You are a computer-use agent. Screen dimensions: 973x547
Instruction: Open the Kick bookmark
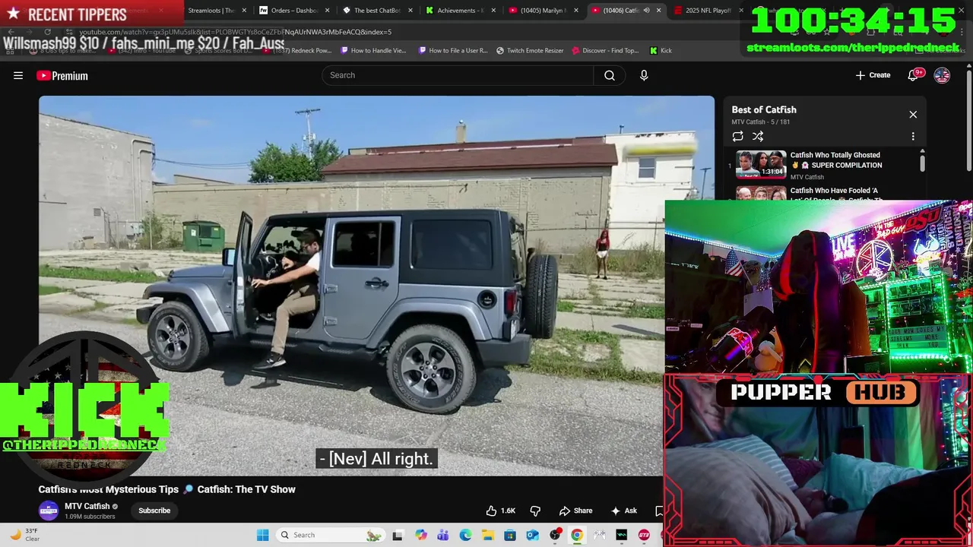(x=661, y=50)
